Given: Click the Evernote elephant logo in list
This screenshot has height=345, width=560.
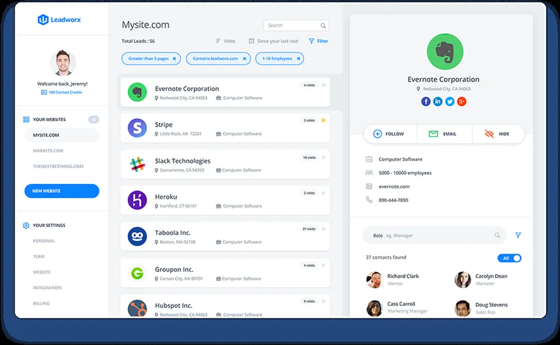Looking at the screenshot, I should 137,92.
